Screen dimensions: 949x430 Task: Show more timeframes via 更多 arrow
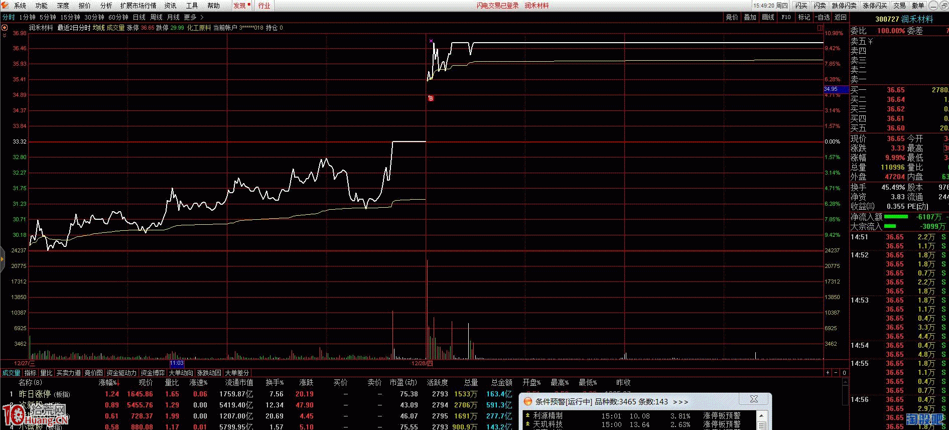point(202,17)
